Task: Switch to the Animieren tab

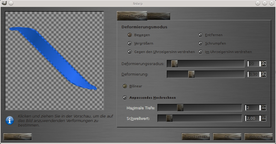Action: [x=159, y=16]
